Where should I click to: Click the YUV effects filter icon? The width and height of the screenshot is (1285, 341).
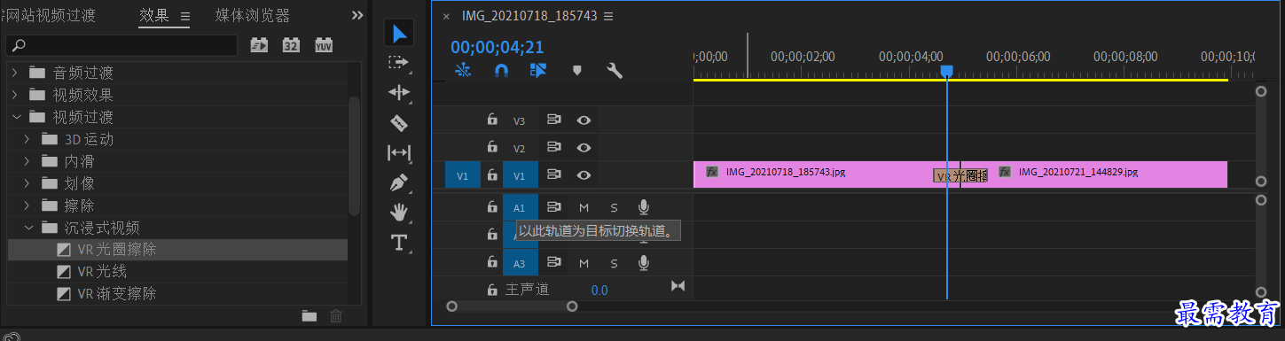[324, 44]
